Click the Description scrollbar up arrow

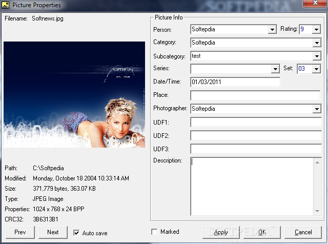[317, 162]
